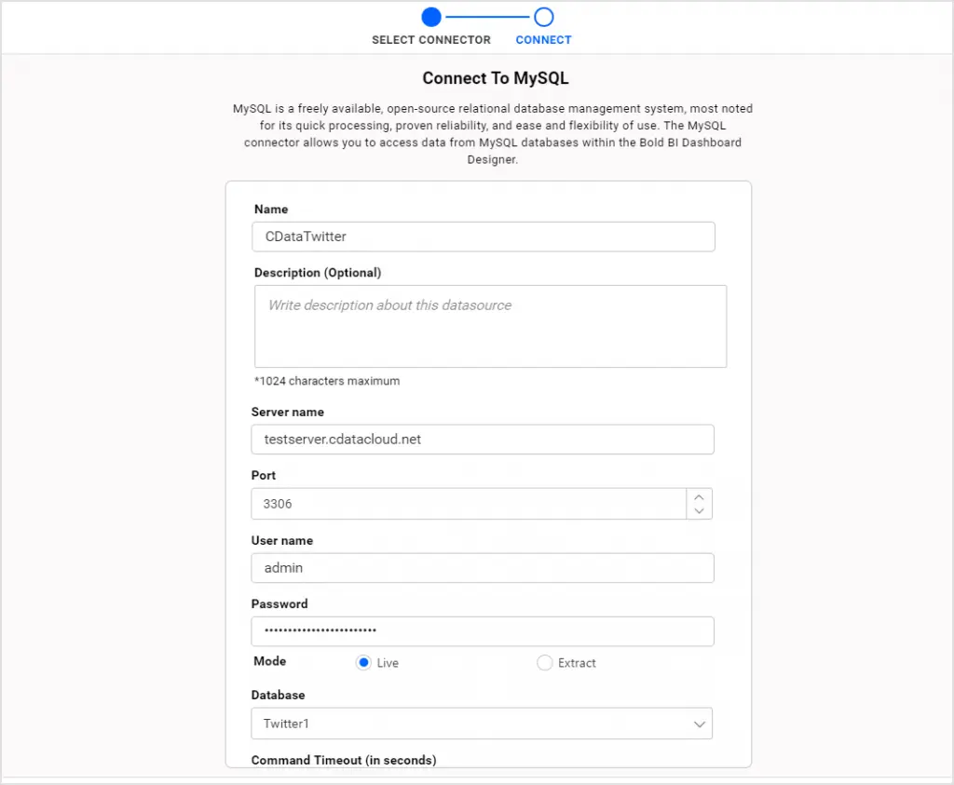This screenshot has height=785, width=954.
Task: Select the Extract mode radio button
Action: (x=545, y=663)
